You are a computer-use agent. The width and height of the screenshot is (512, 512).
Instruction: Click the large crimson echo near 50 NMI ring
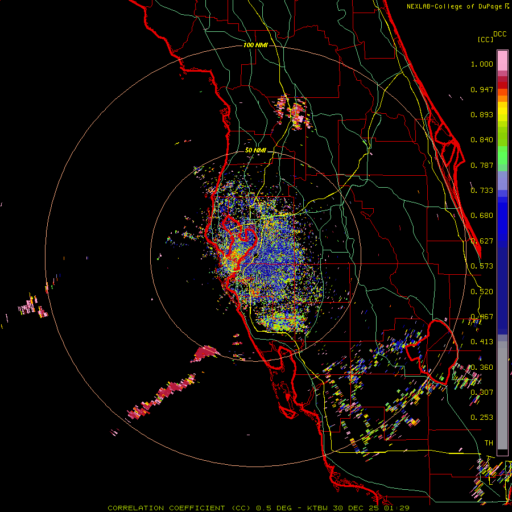205,353
